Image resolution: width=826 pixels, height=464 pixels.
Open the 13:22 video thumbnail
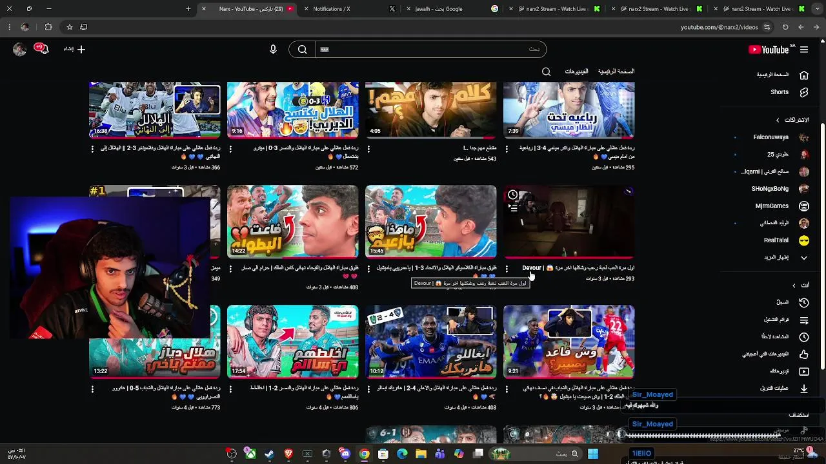[154, 342]
